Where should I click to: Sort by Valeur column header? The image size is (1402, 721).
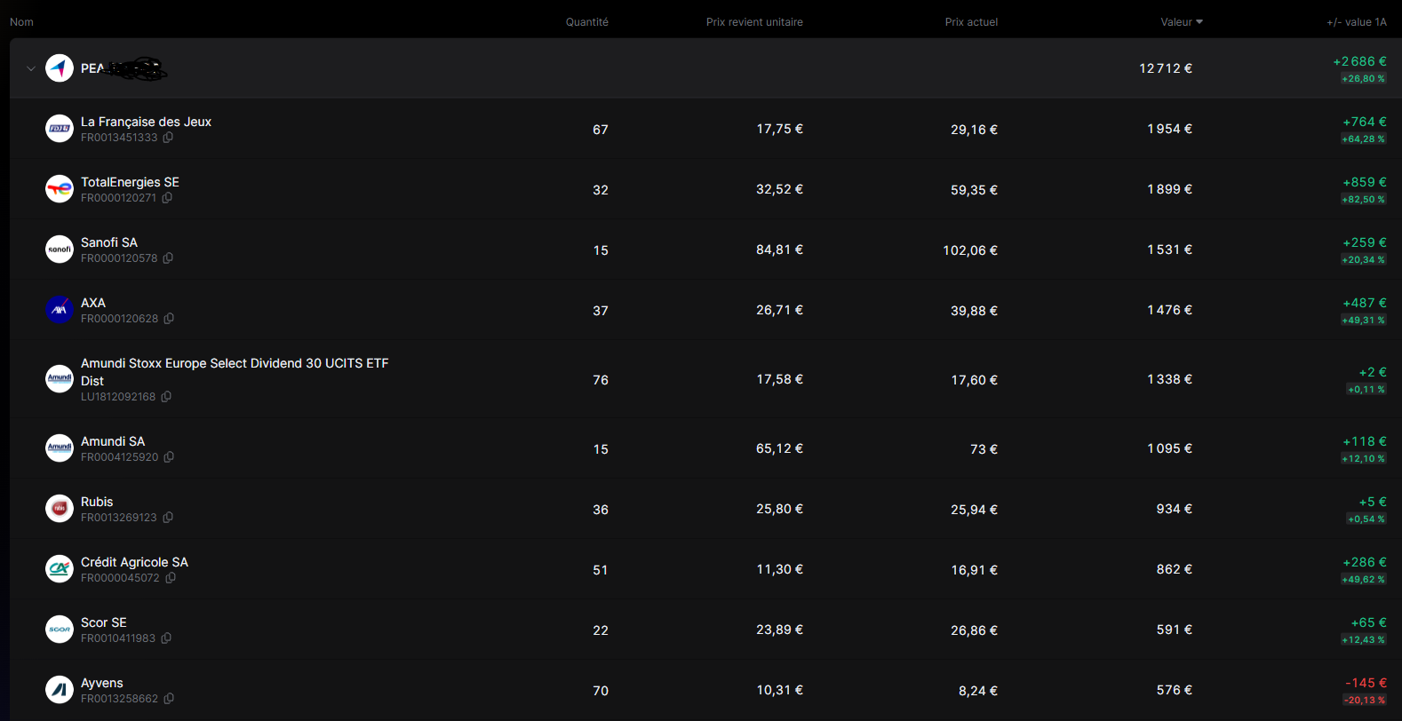pyautogui.click(x=1182, y=22)
